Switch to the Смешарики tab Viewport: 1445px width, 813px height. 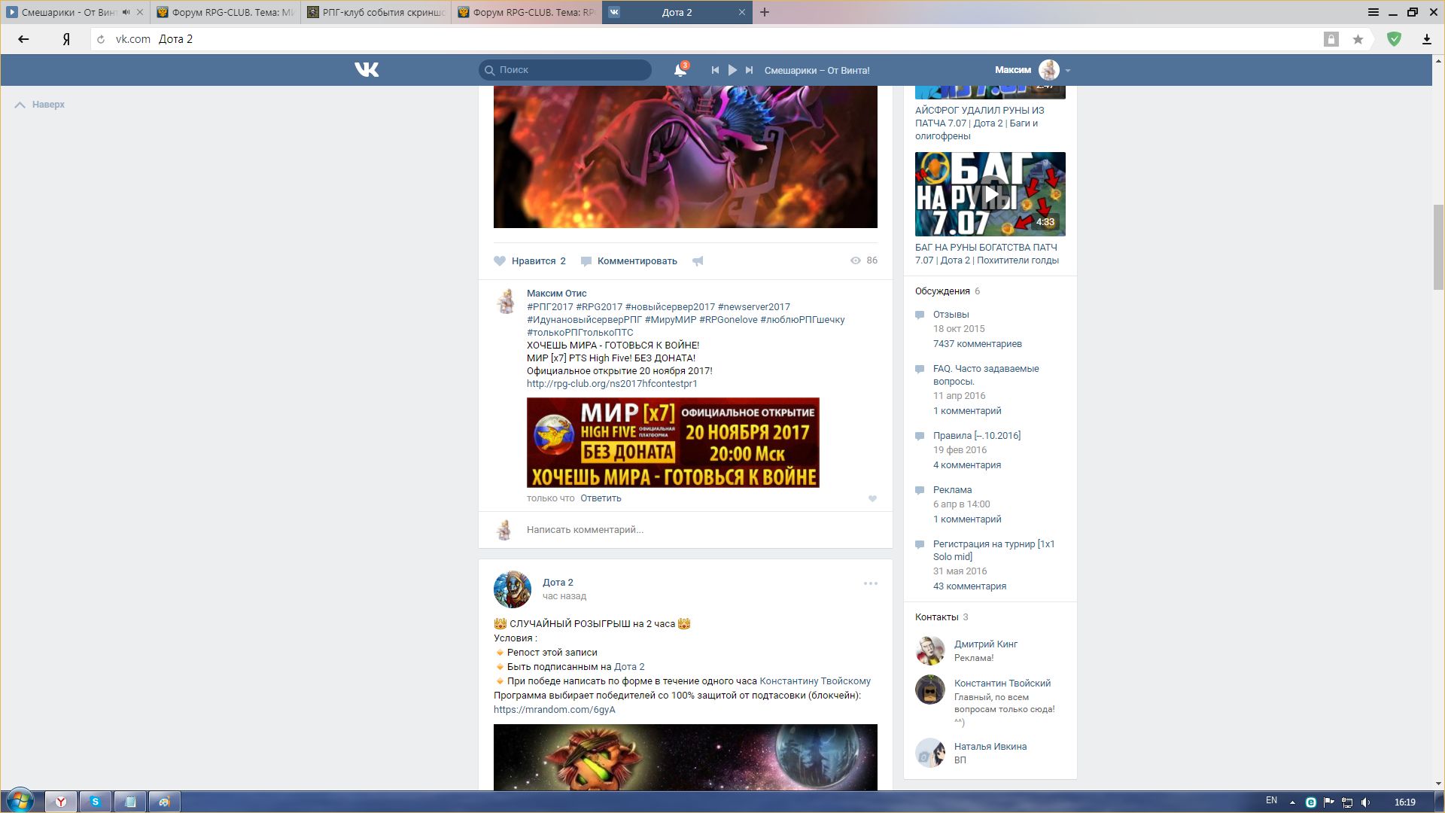[x=68, y=12]
